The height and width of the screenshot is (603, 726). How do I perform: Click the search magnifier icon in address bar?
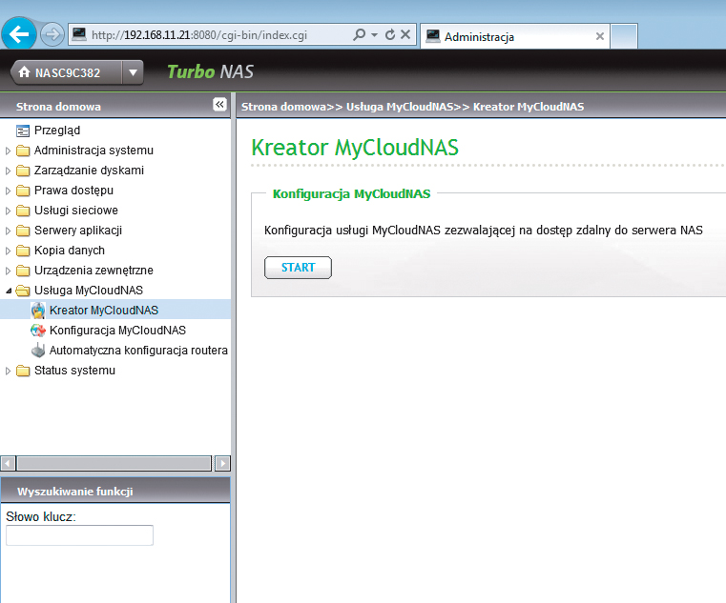(x=359, y=35)
